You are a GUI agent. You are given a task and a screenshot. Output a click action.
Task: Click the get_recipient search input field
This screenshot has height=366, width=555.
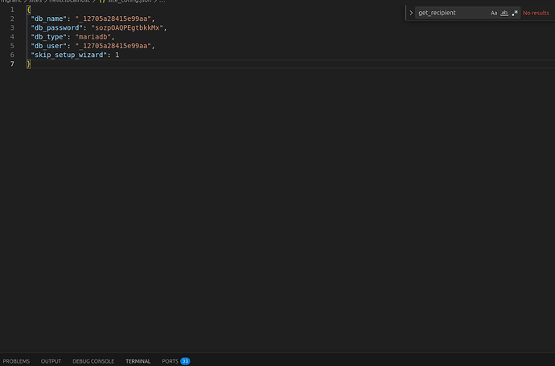coord(450,13)
